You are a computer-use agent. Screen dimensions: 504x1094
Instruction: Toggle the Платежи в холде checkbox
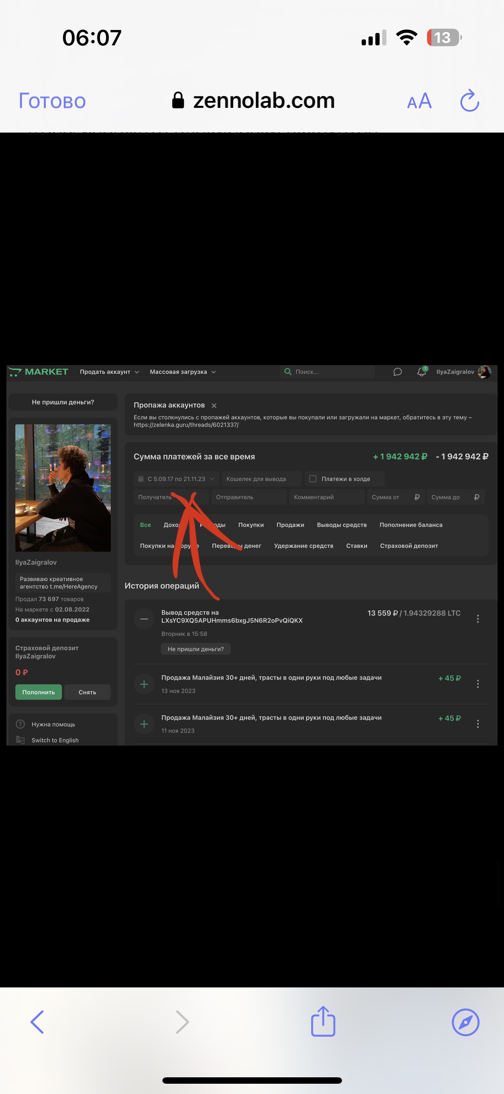[313, 479]
